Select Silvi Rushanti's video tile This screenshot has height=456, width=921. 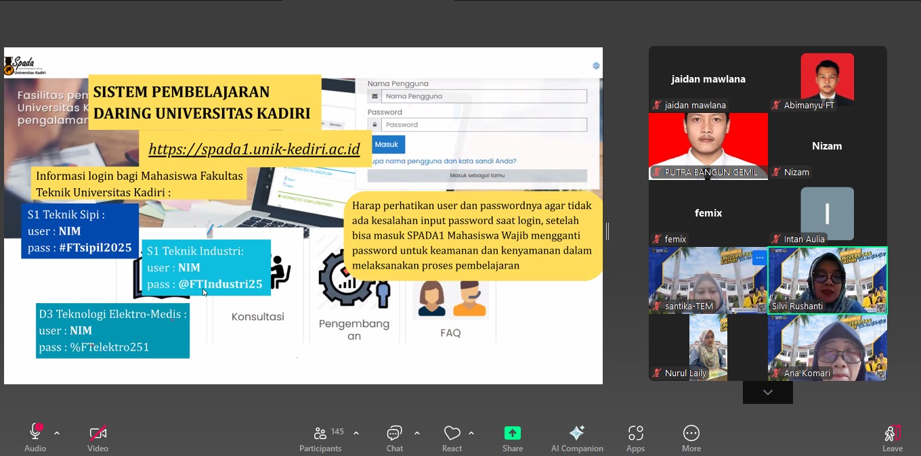click(x=827, y=280)
